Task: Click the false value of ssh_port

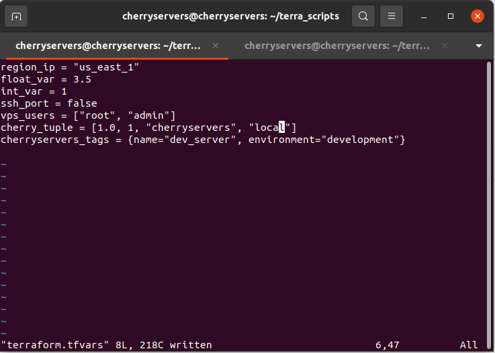Action: pyautogui.click(x=82, y=103)
